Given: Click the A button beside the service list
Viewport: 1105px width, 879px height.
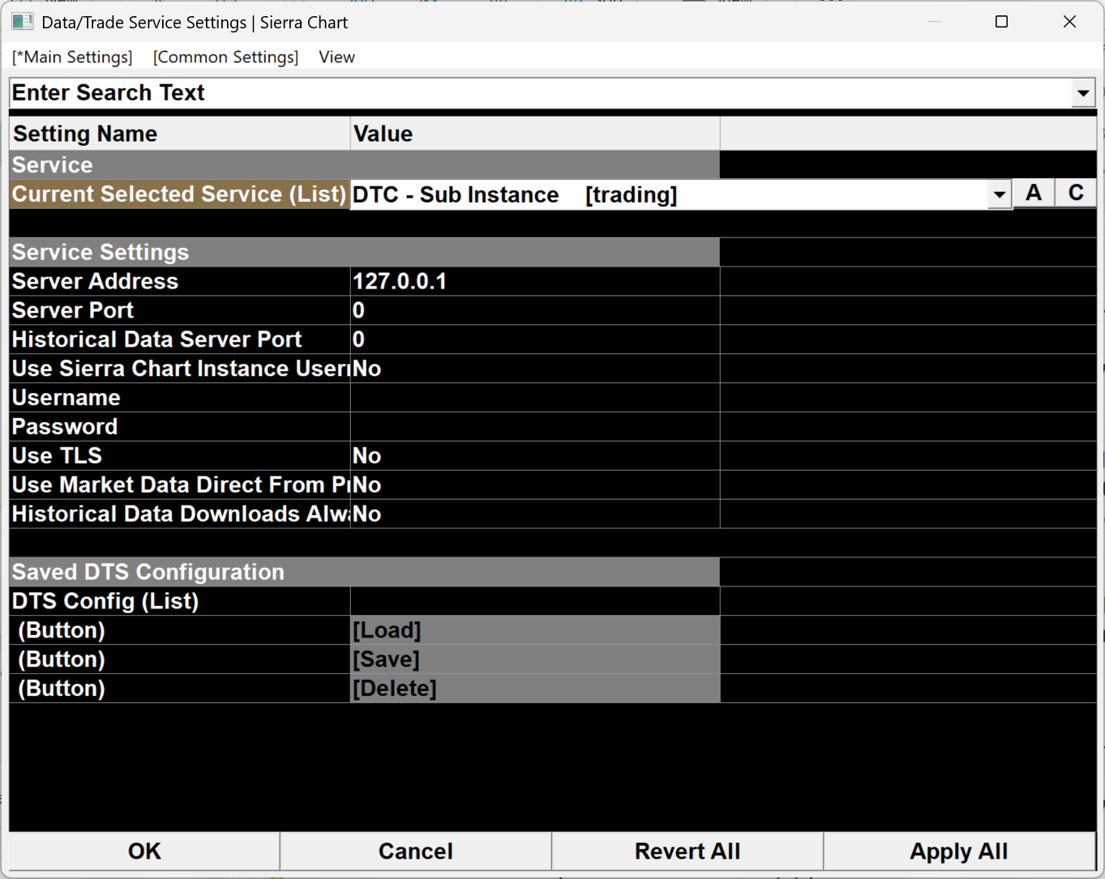Looking at the screenshot, I should (1034, 193).
